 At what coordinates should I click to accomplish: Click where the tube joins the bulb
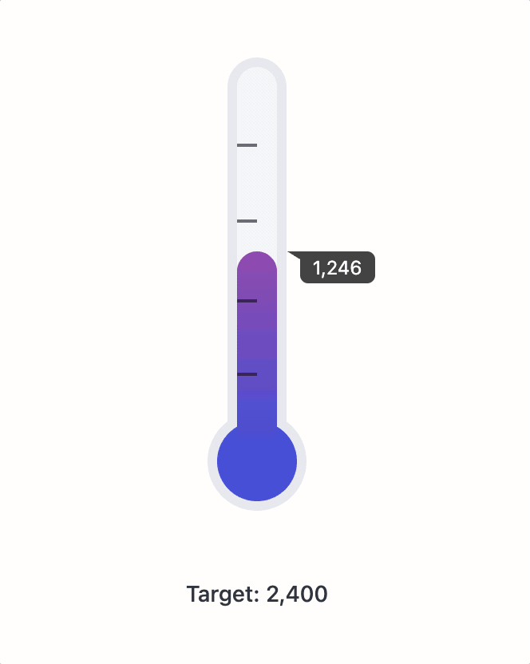pyautogui.click(x=257, y=425)
